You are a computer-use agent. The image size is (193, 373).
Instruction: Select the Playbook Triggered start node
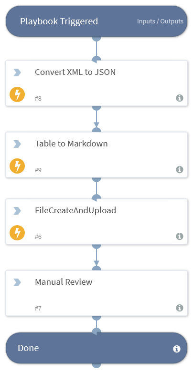(96, 21)
